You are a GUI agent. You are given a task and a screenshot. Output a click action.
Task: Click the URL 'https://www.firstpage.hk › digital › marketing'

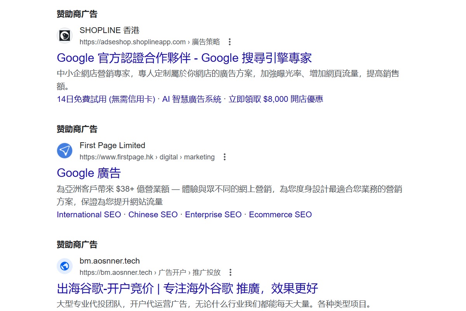coord(147,157)
